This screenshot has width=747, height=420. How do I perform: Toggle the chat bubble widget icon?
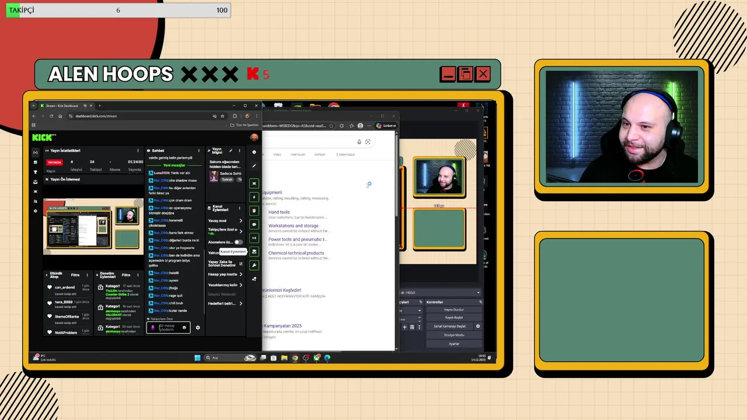coord(254,224)
